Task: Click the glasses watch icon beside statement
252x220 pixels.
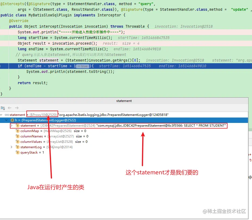Action: pyautogui.click(x=7, y=115)
